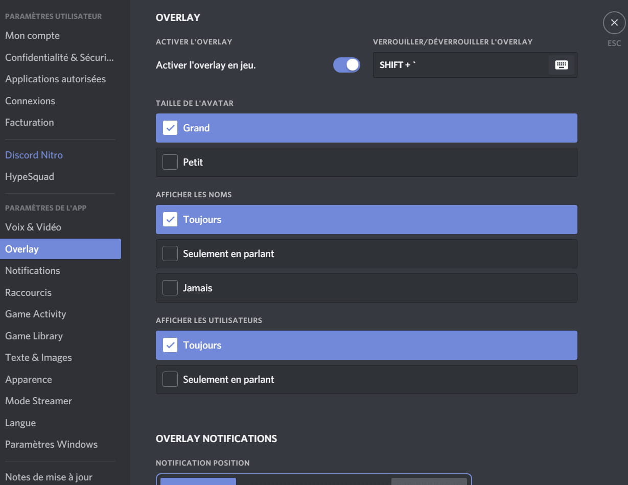Screen dimensions: 628x485
Task: Open the HypeSquad section
Action: (x=30, y=176)
